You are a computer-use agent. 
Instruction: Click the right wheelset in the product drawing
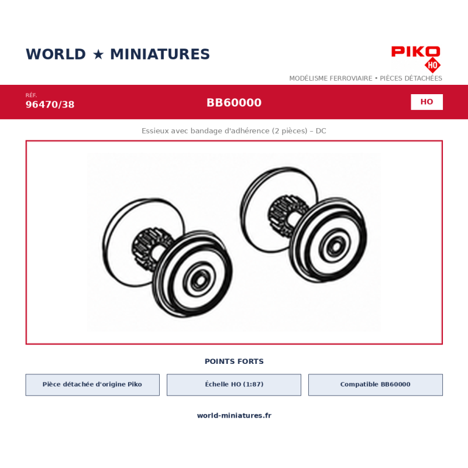click(x=304, y=225)
